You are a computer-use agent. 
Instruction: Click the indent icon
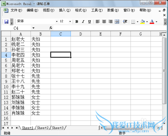tap(125, 21)
